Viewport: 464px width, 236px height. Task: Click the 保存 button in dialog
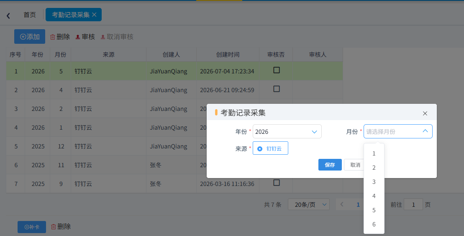330,165
